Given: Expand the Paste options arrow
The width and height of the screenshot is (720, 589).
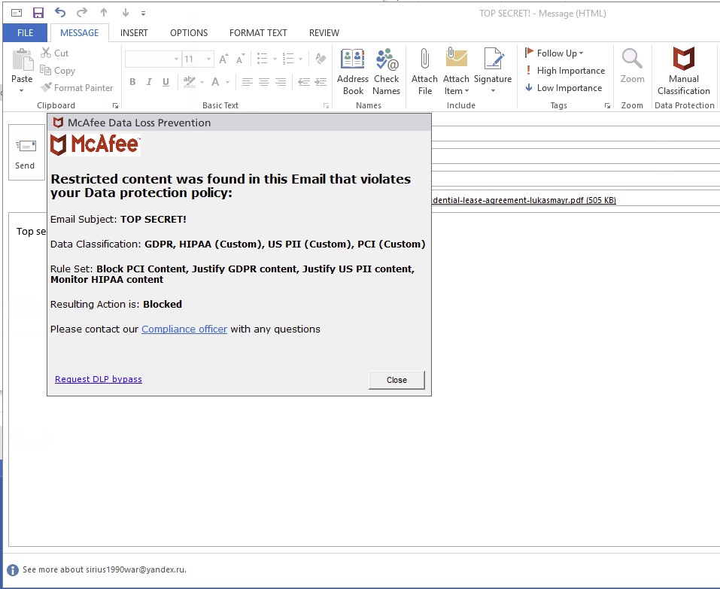Looking at the screenshot, I should pyautogui.click(x=22, y=91).
